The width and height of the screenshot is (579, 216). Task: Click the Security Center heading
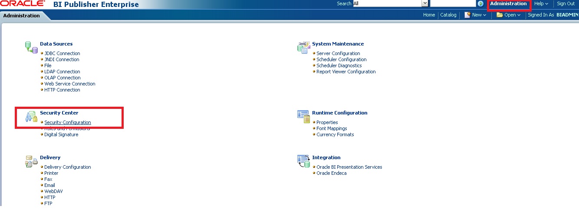point(59,113)
